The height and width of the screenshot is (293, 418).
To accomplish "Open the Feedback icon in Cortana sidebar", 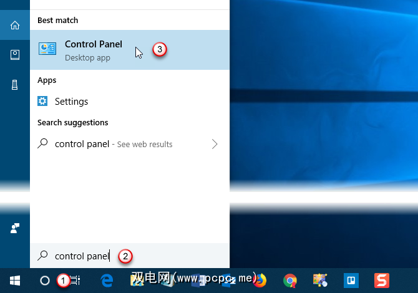I will (x=15, y=228).
